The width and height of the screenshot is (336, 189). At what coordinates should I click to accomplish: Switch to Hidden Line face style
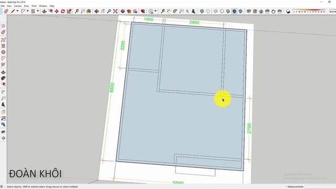click(x=222, y=11)
